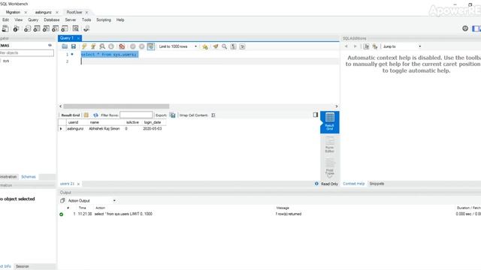Toggle continue-on-error icon in query toolbar

click(122, 46)
